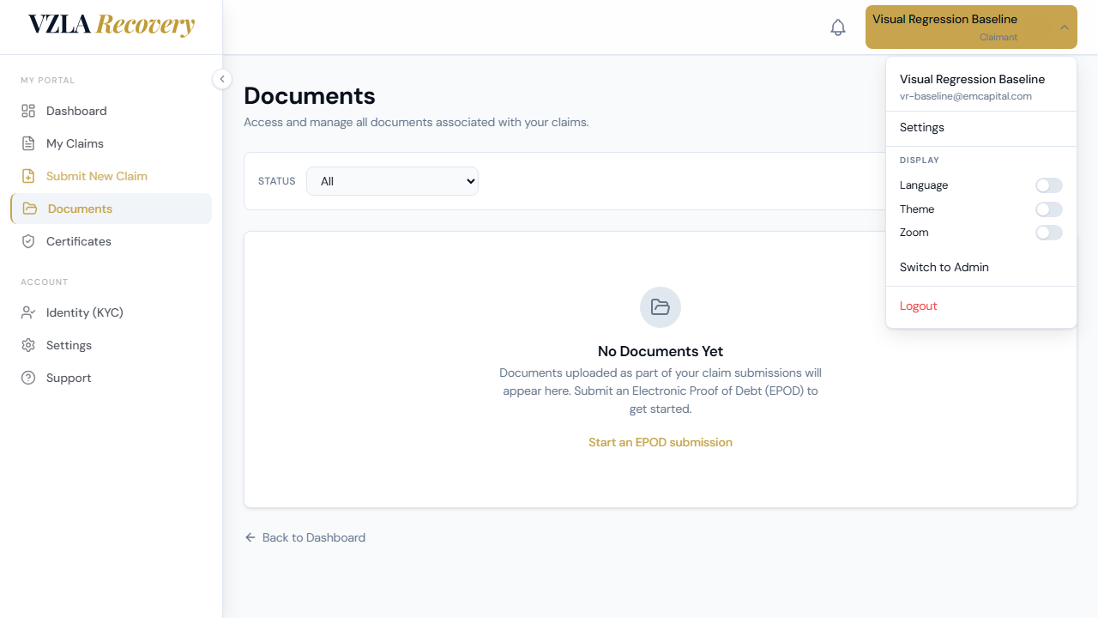Click the Language label in Display section
The image size is (1098, 618).
pos(924,185)
